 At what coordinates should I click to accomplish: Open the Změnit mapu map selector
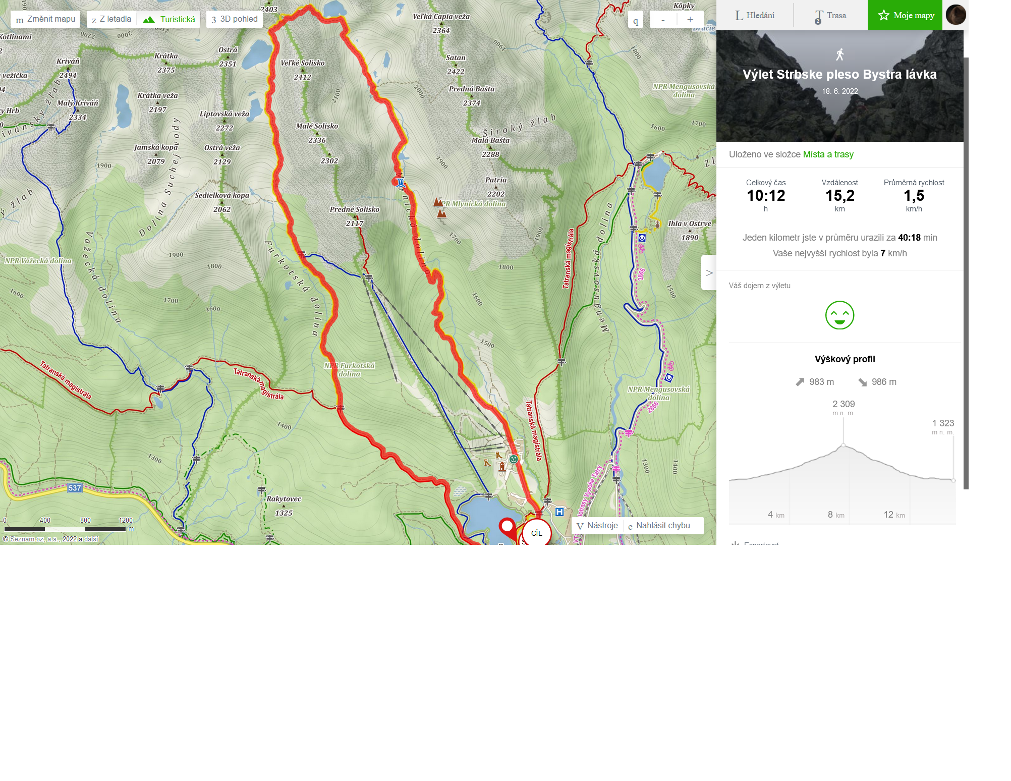[45, 19]
